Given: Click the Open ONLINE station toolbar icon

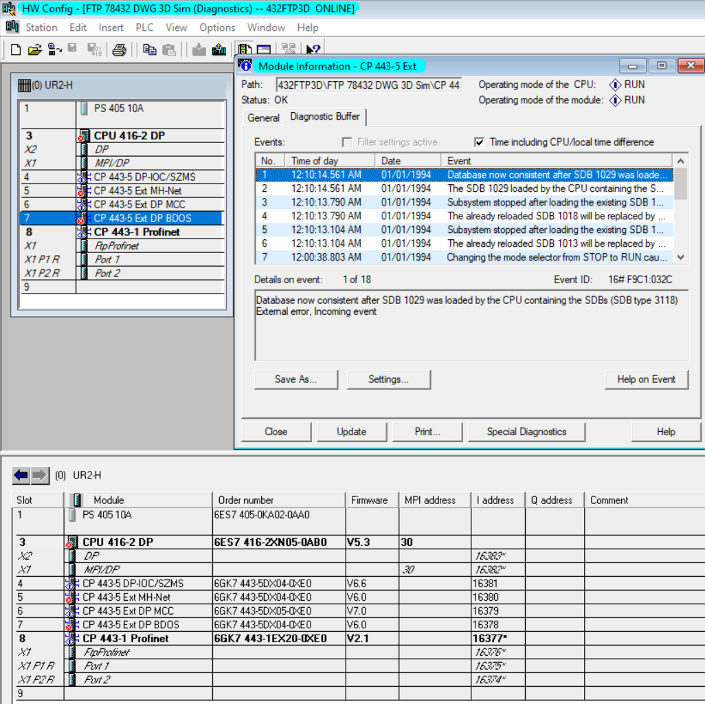Looking at the screenshot, I should (x=54, y=49).
